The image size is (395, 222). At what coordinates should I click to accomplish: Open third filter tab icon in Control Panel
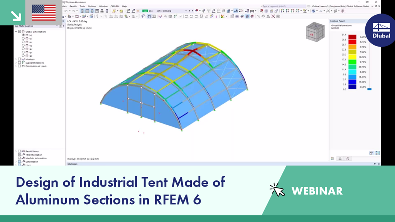click(x=348, y=158)
